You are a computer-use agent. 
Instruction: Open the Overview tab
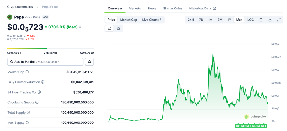coord(115,8)
